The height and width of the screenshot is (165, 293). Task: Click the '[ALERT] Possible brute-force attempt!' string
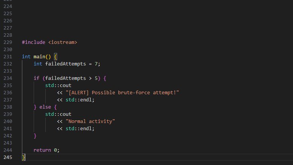[x=122, y=93]
